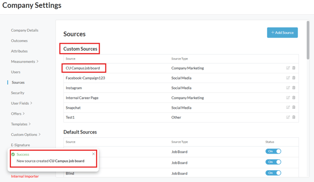The height and width of the screenshot is (182, 314).
Task: Expand the Custom Options section
Action: 26,134
